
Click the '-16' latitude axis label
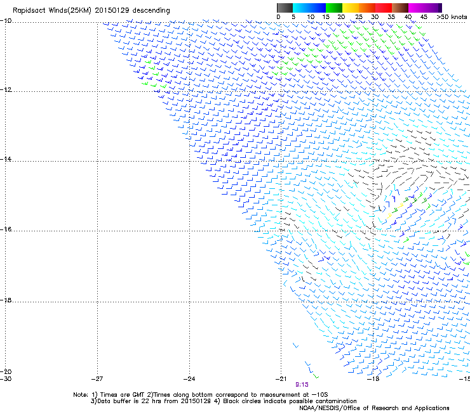click(6, 229)
